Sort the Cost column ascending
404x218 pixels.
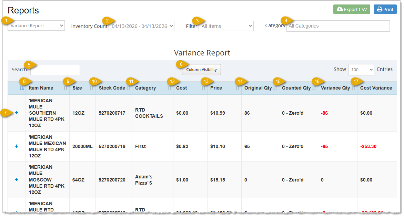click(x=182, y=88)
